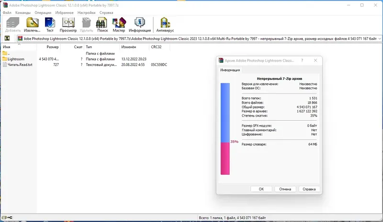Viewport: 383px width, 222px height.
Task: Select the parent folder '..' icon
Action: click(5, 53)
